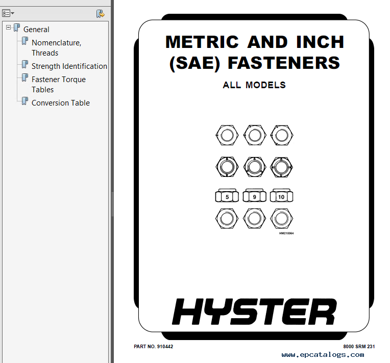Go to Nomenclature, Threads bookmark
Screen dimensions: 390x363
point(57,48)
